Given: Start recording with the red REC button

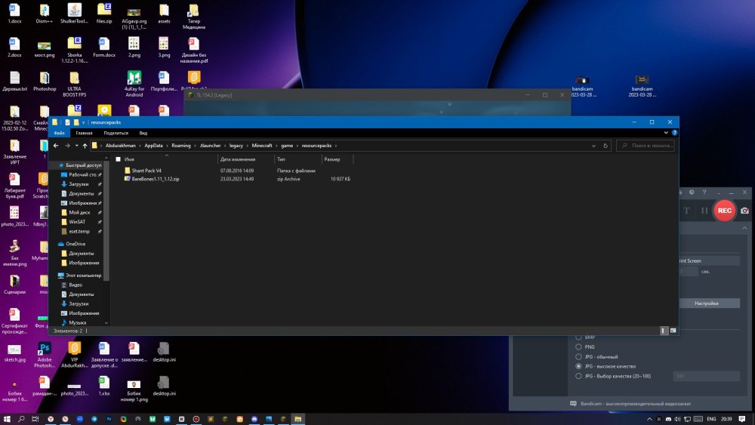Looking at the screenshot, I should [724, 211].
